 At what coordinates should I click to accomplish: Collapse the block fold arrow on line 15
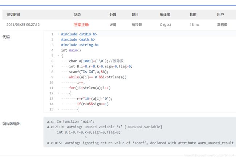(x=58, y=109)
